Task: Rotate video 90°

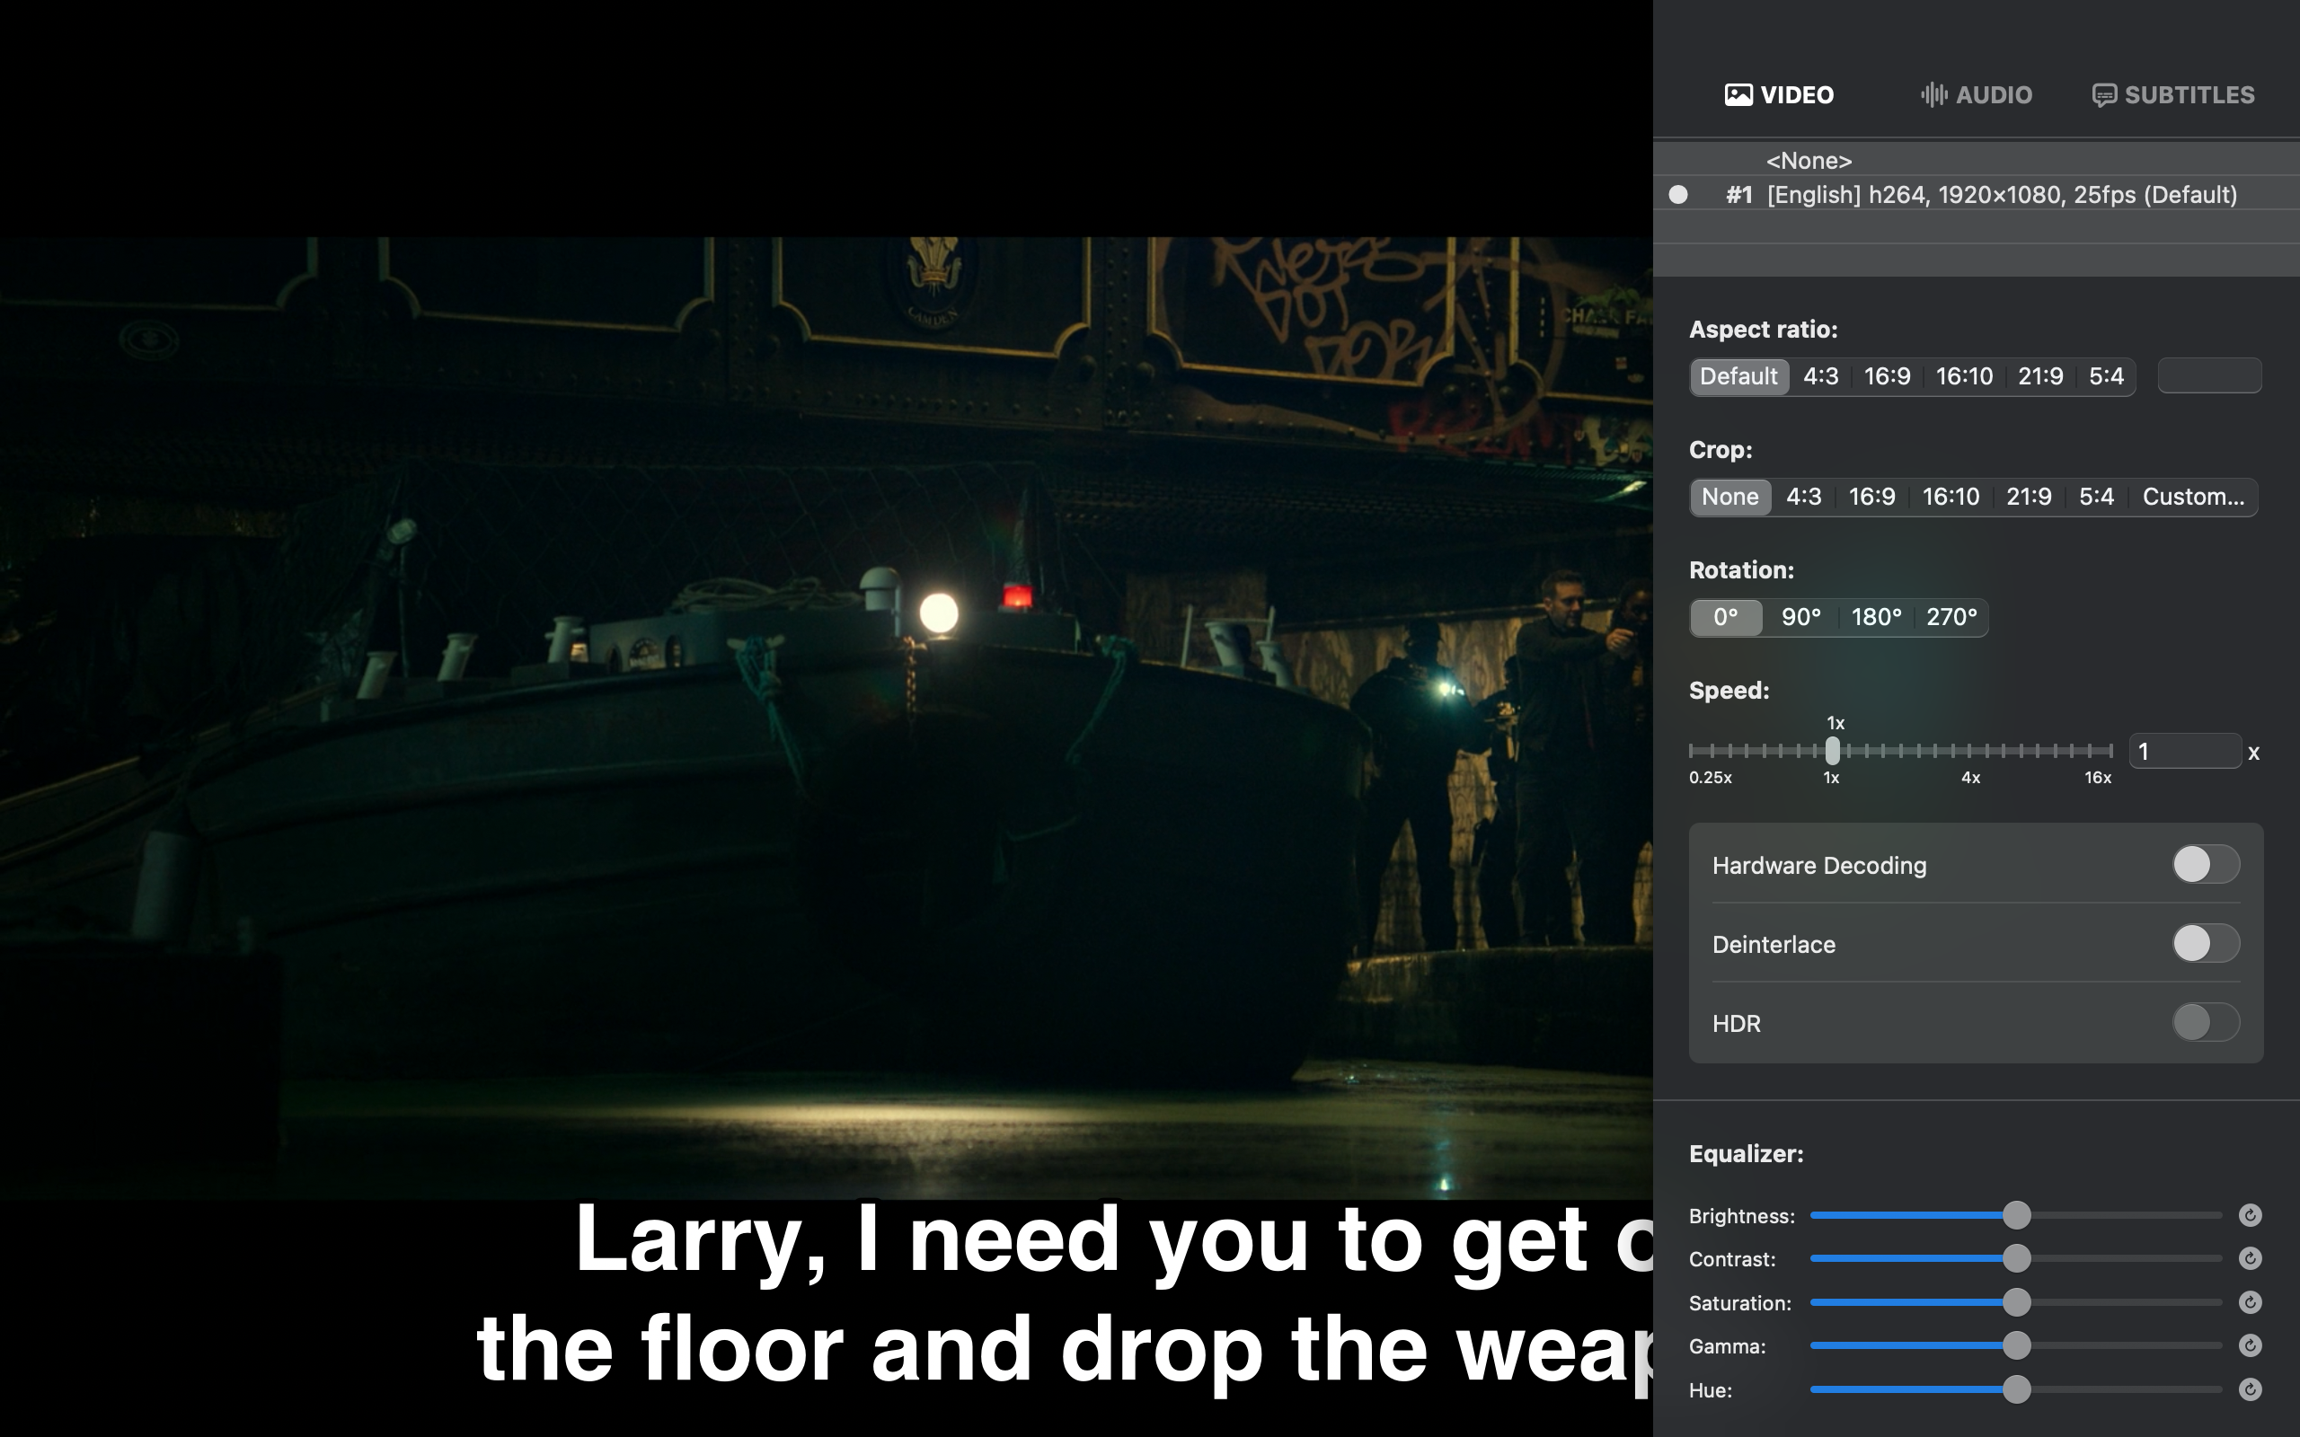Action: coord(1801,618)
